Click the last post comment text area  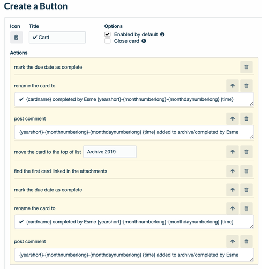[134, 255]
